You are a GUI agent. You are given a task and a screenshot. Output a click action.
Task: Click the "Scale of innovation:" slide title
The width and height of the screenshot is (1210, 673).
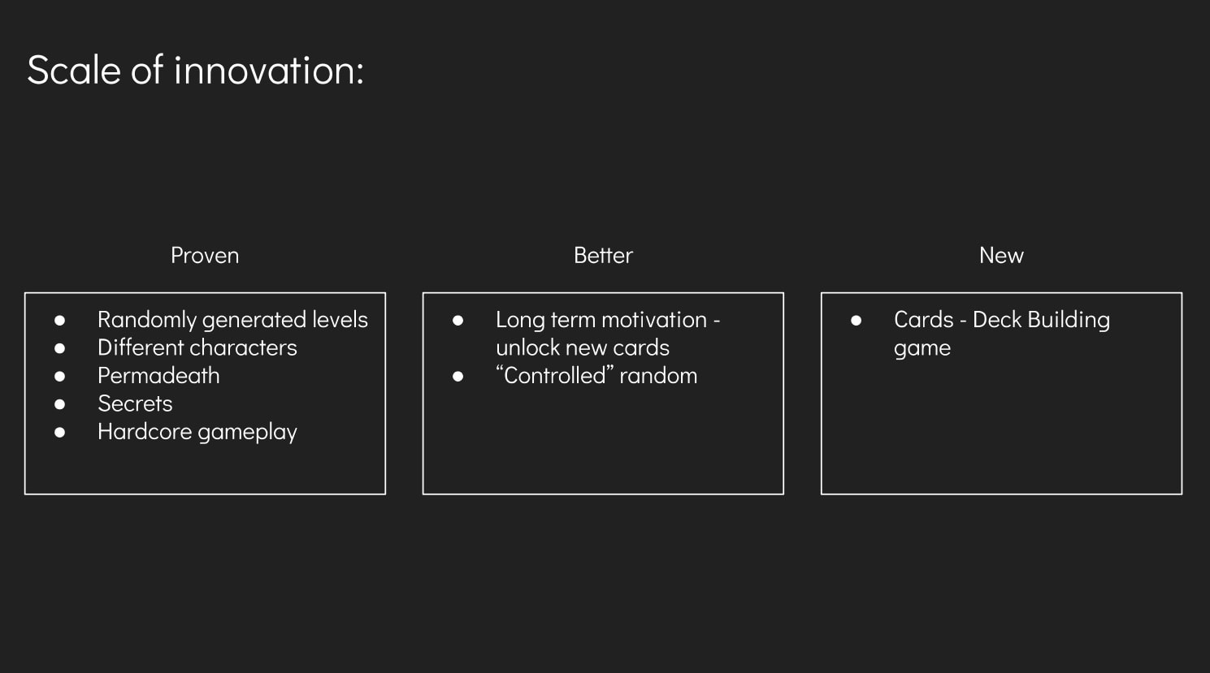pos(195,71)
